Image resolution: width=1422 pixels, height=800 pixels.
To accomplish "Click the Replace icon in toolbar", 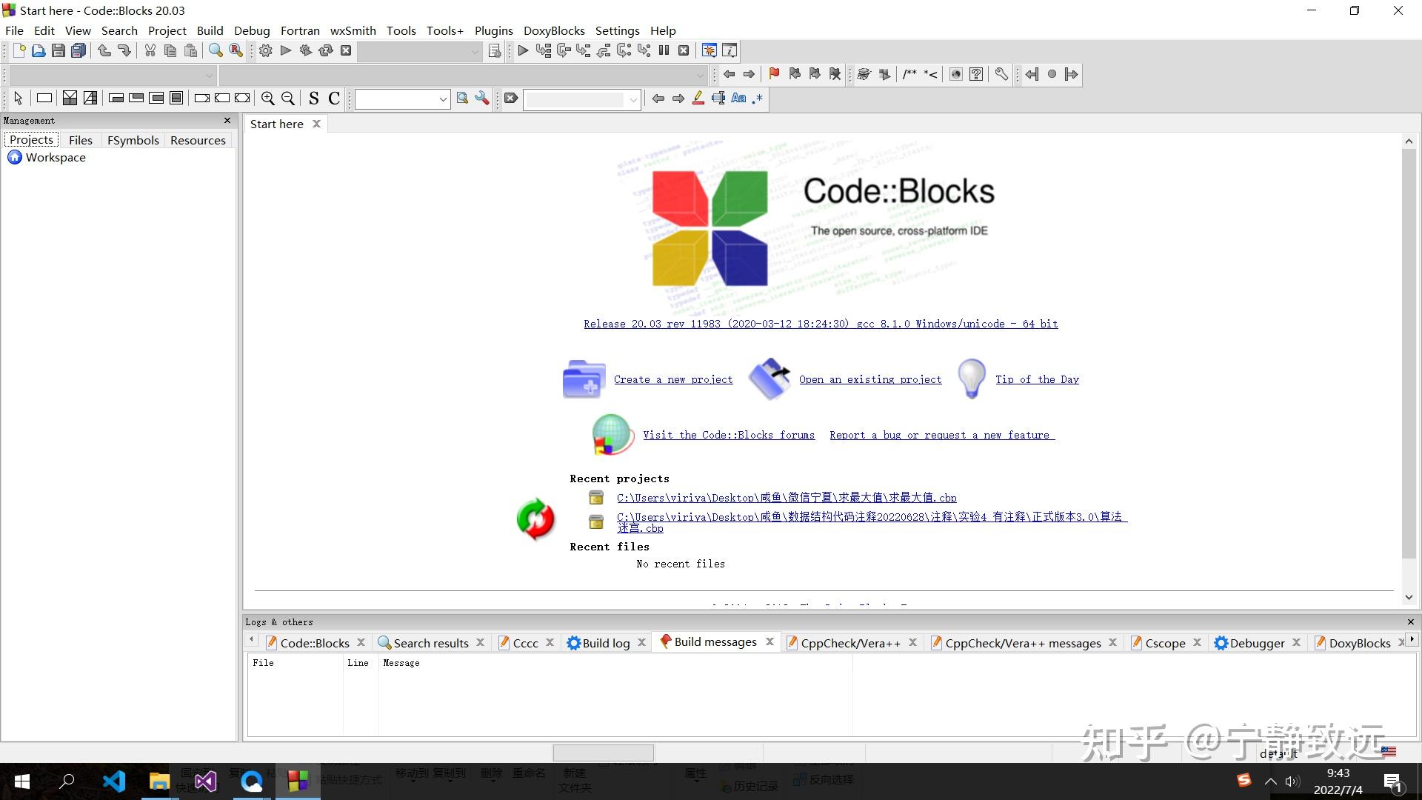I will [236, 50].
